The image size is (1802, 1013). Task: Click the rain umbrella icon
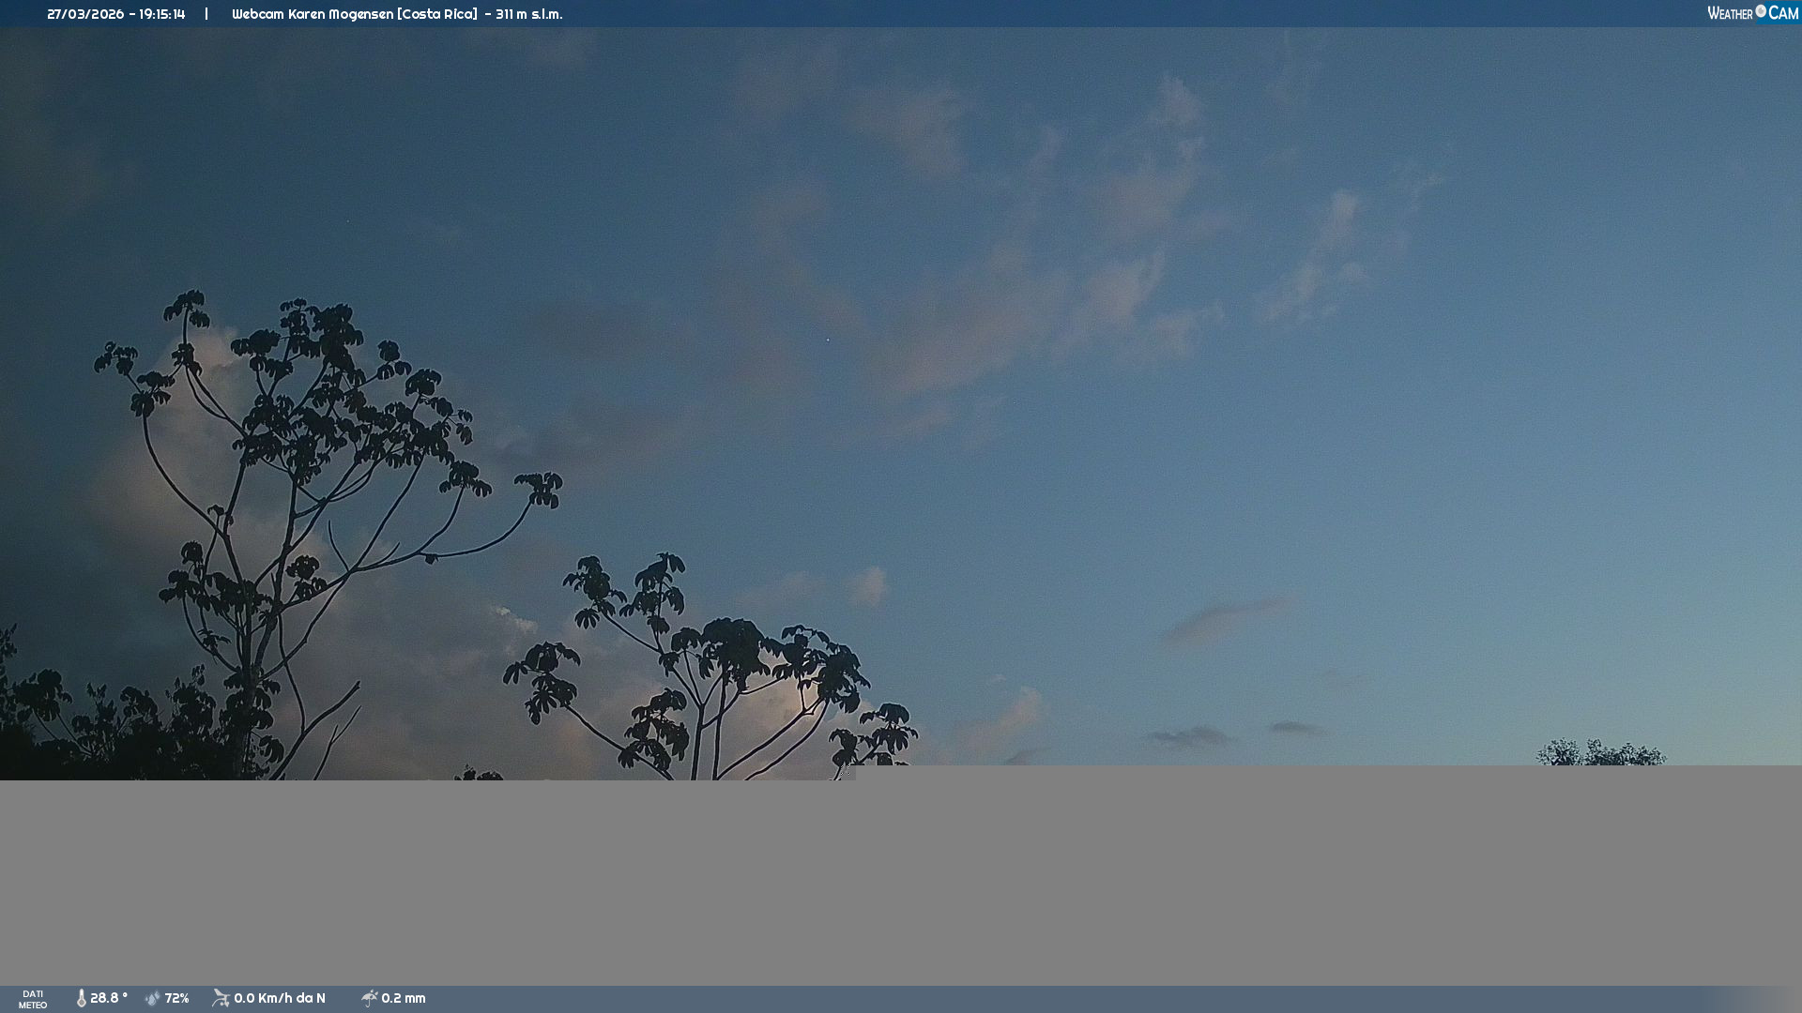[369, 998]
